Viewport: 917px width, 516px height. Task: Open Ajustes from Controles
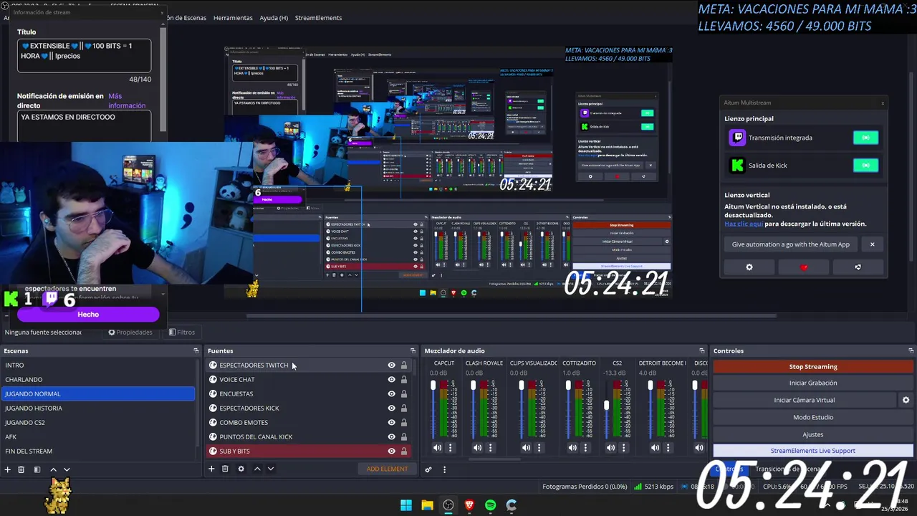point(813,434)
